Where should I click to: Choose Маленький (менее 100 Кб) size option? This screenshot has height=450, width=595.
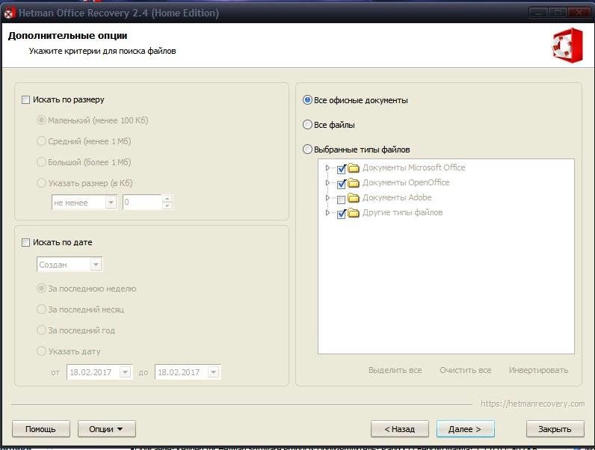coord(41,120)
